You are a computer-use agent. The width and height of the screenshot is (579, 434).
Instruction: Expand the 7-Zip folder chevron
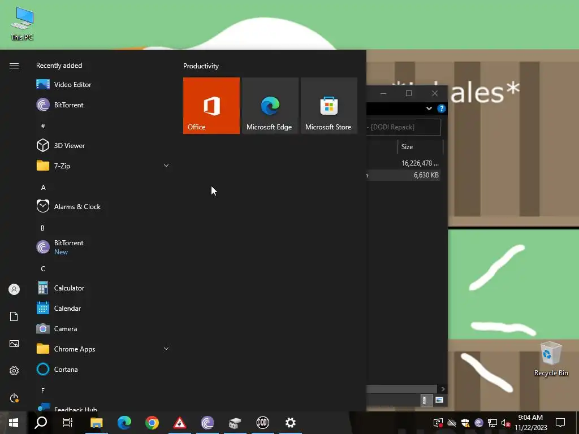click(x=166, y=166)
